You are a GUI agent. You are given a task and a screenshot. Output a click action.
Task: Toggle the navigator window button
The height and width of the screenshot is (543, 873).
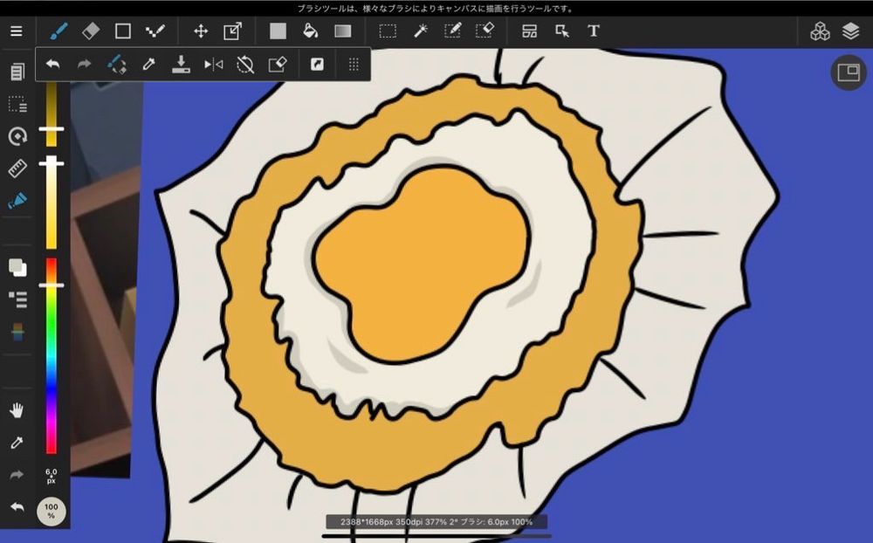(848, 73)
